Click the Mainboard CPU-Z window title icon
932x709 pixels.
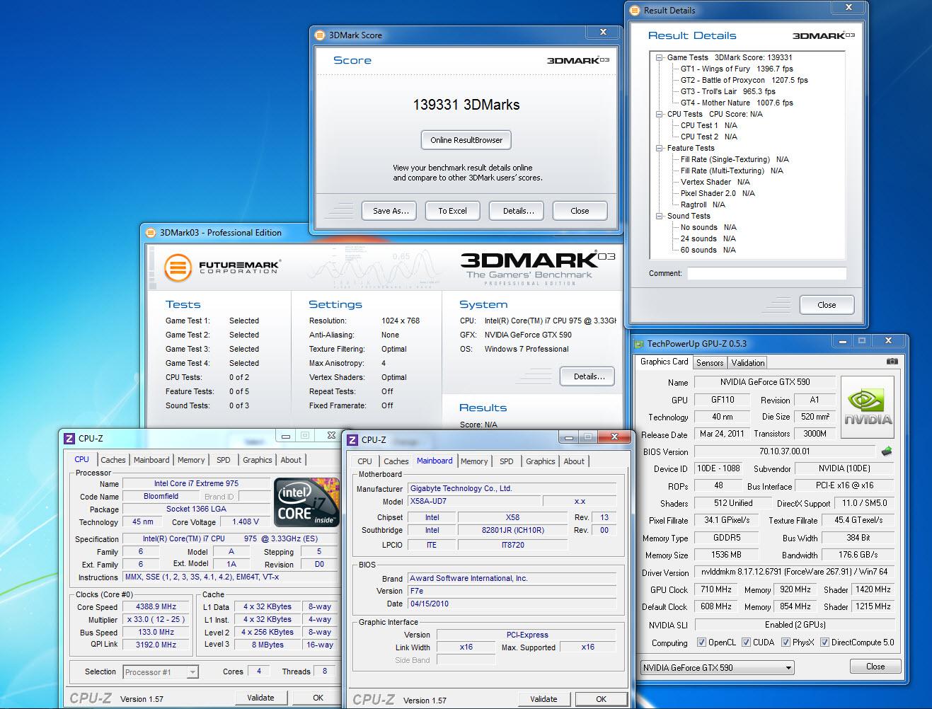tap(352, 439)
